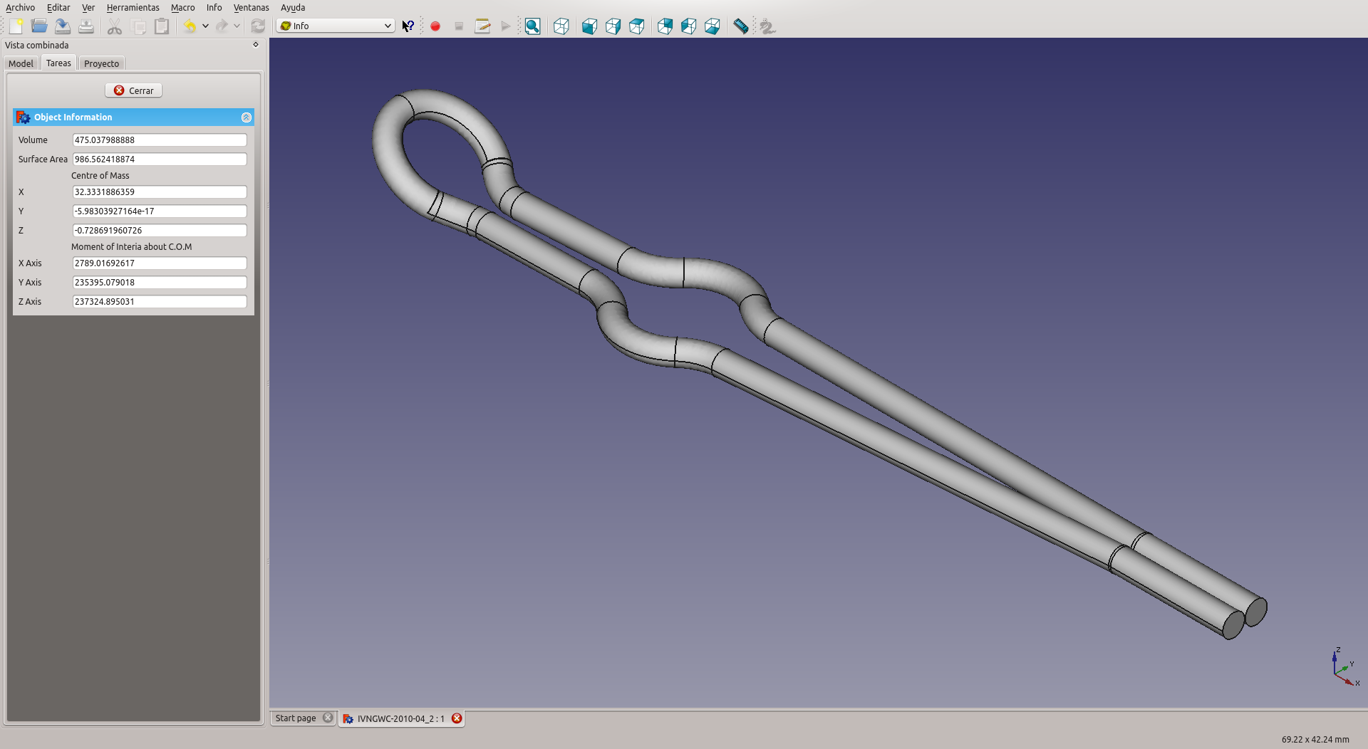Float the Vista combinada panel
Screen dimensions: 1368x749
click(x=256, y=44)
